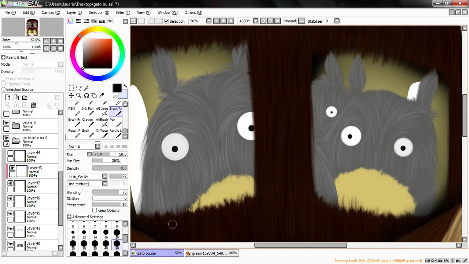Flip the canvas view horizontally
The image size is (469, 264).
point(302,21)
